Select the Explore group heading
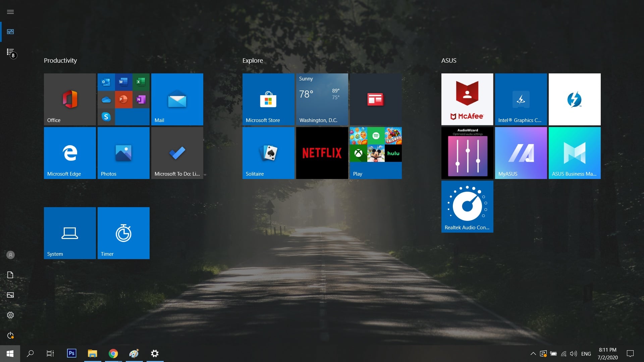Screen dimensions: 644x362 253,61
